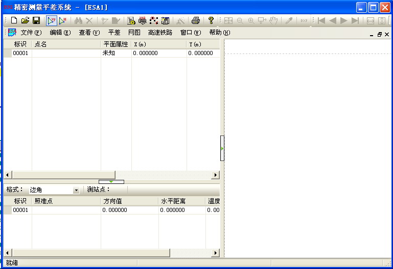This screenshot has height=269, width=393.
Task: Click the fit height vertical arrows icon
Action: [381, 20]
